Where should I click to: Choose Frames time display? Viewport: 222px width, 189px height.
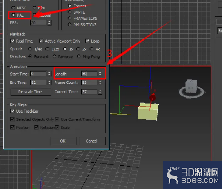pos(69,6)
